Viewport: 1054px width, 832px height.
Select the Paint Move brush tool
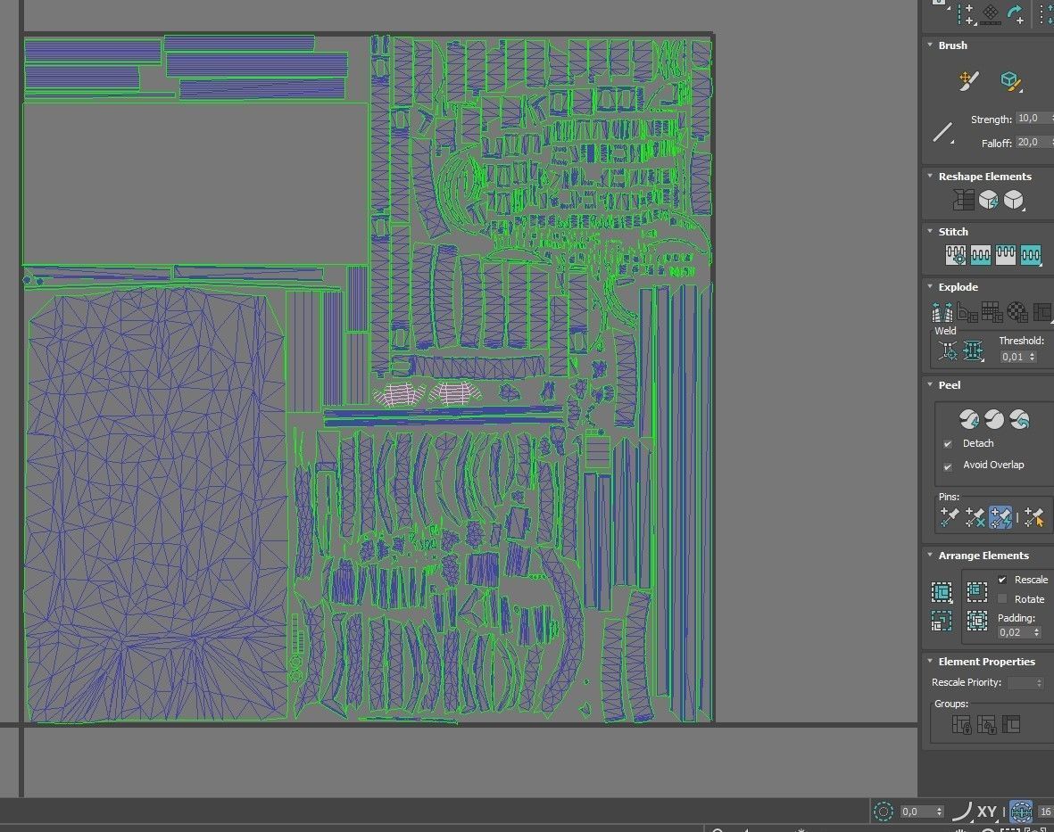point(968,81)
